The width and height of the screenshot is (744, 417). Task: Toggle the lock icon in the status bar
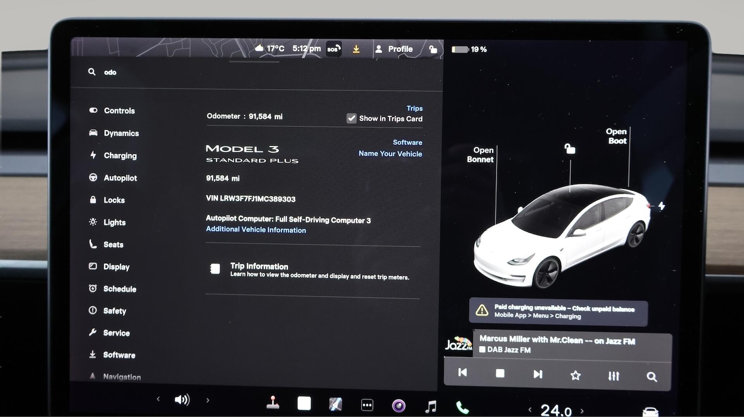point(433,49)
